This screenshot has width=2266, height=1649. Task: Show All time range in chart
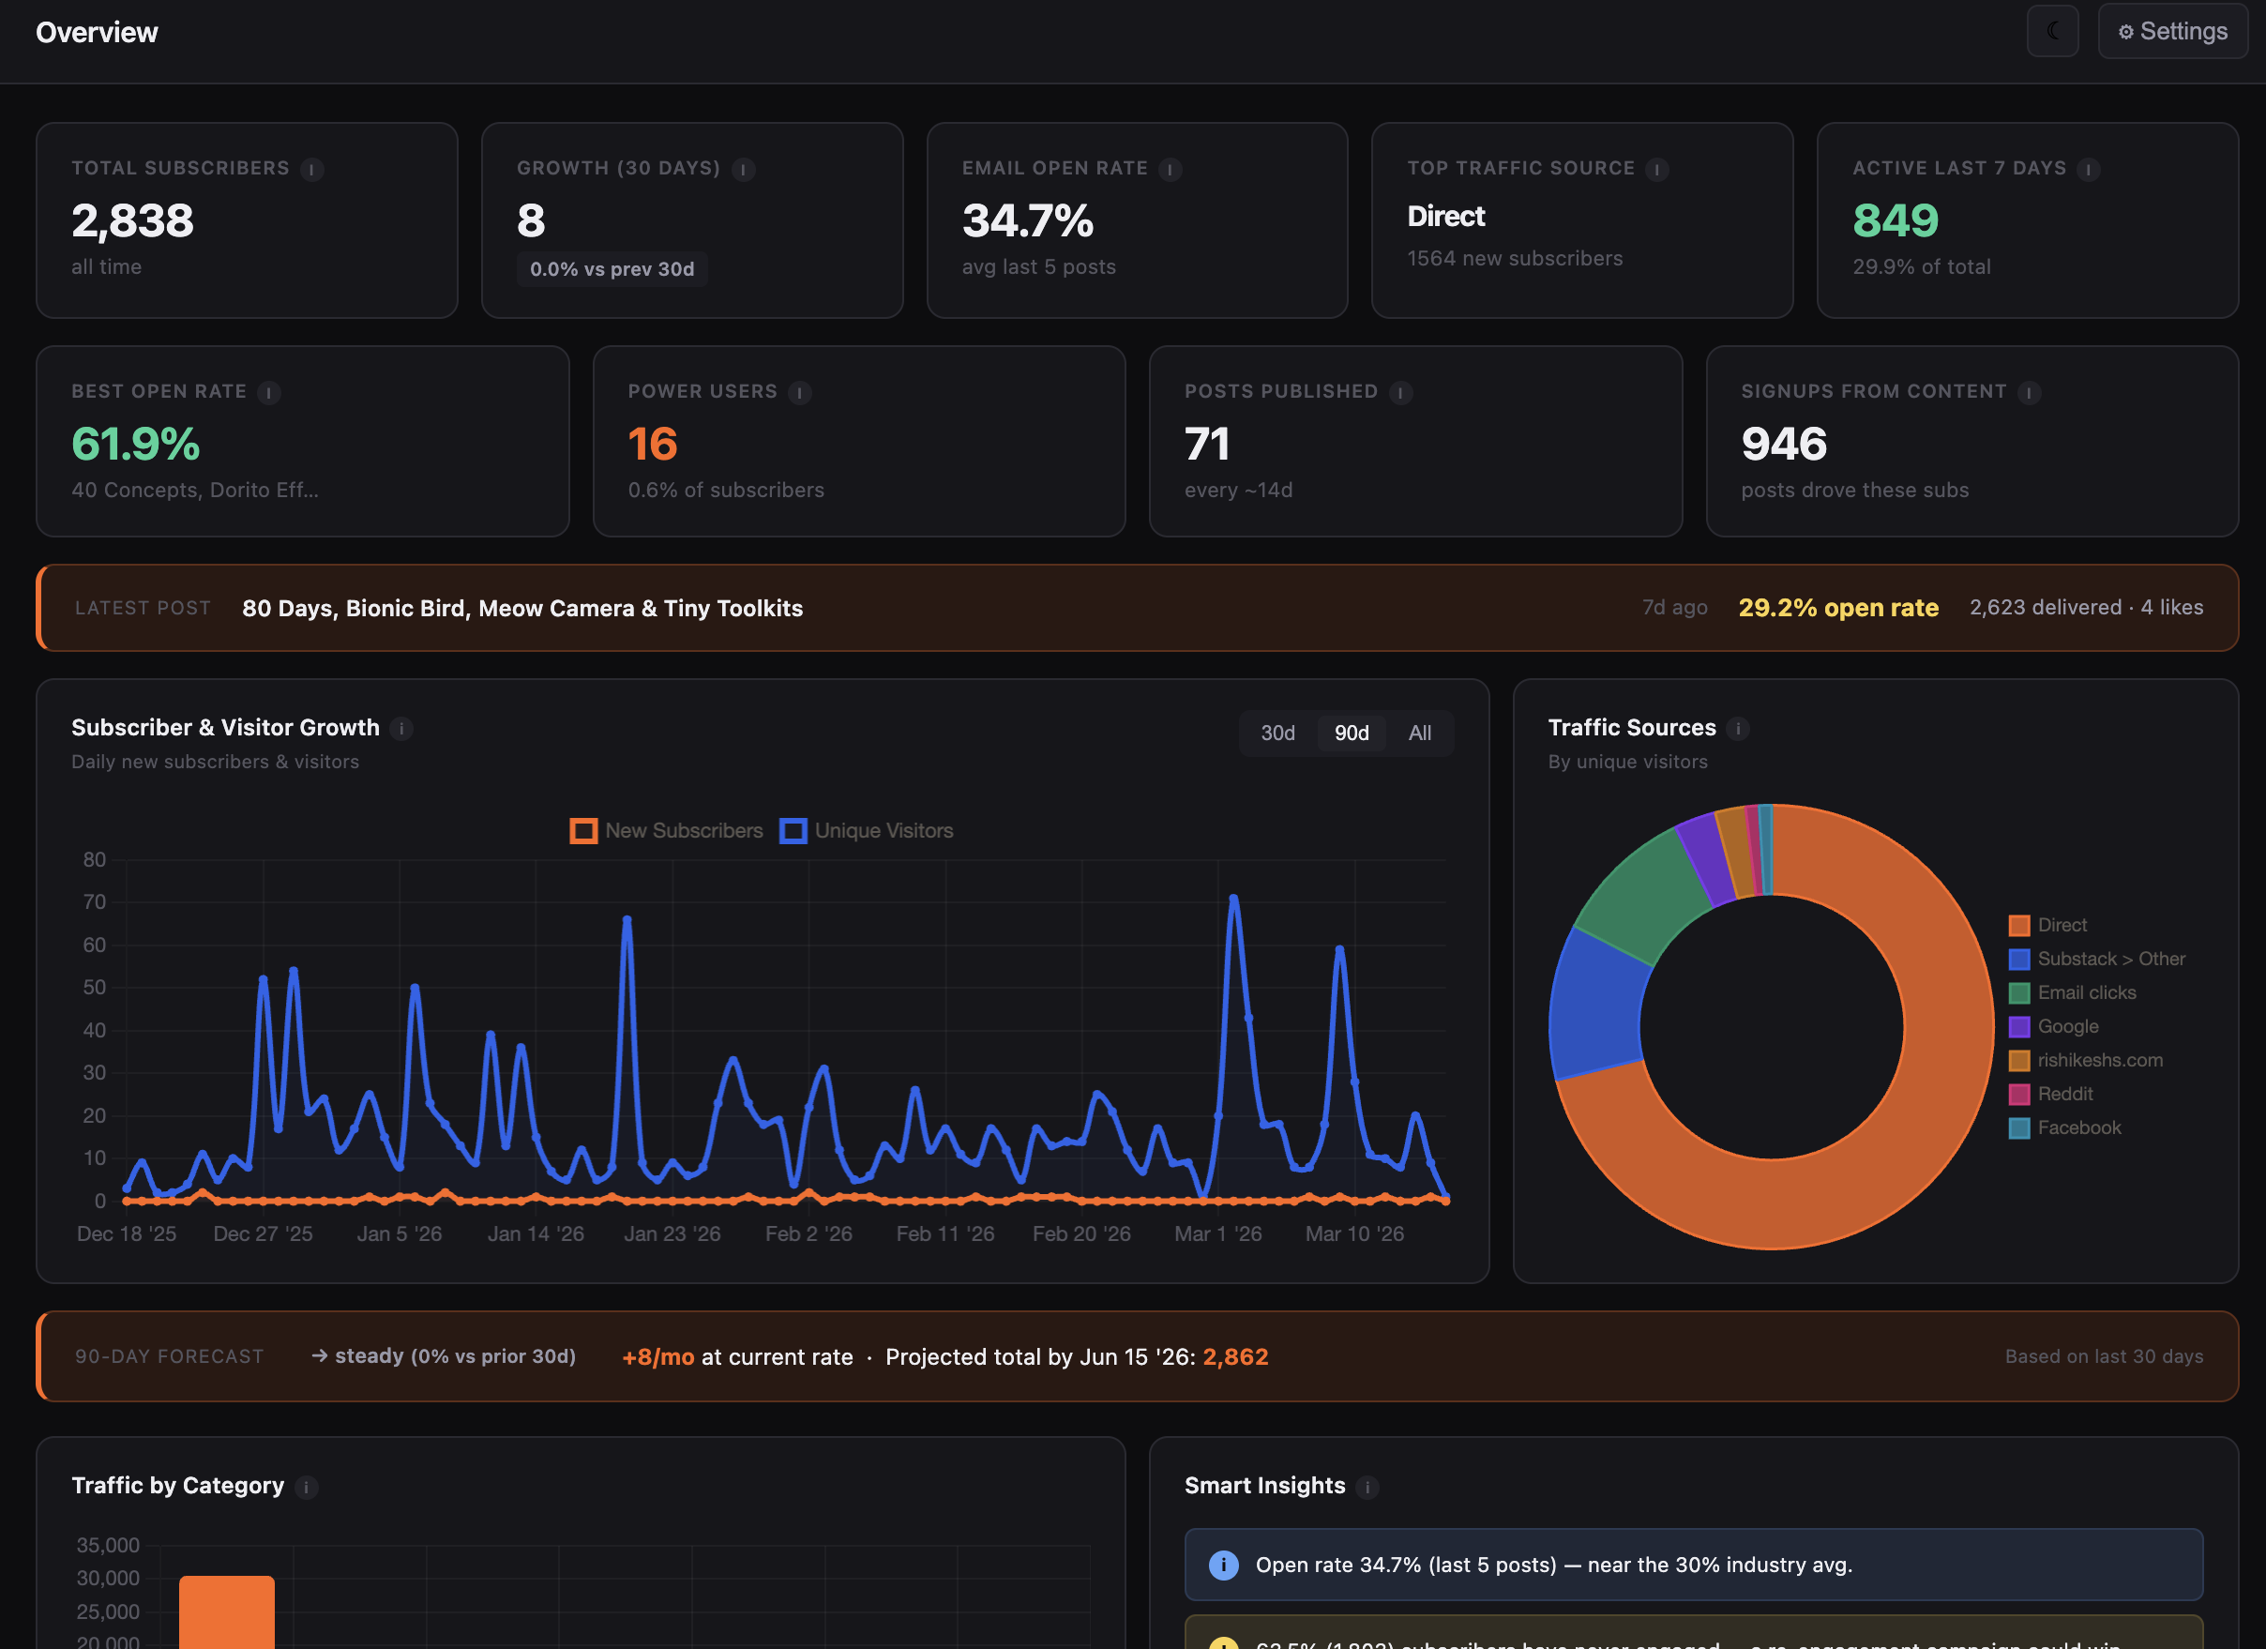[x=1419, y=733]
